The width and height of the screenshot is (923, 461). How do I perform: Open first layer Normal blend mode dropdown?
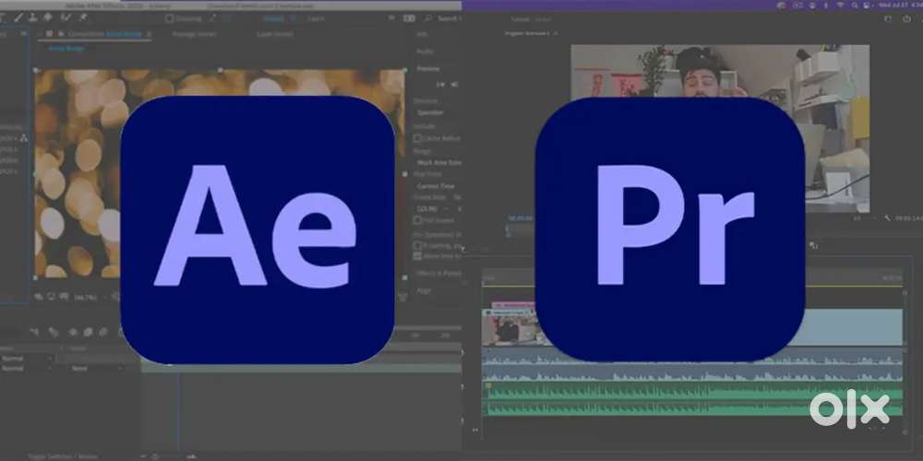click(x=27, y=358)
